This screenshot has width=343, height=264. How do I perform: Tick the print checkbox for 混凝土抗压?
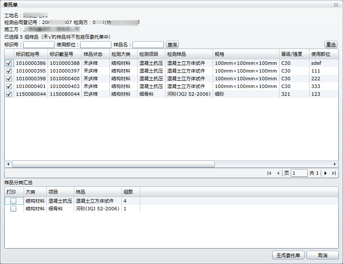pos(13,201)
